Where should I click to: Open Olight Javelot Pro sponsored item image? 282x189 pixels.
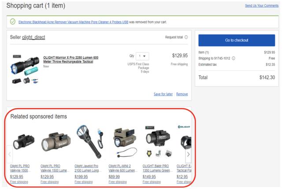90,142
